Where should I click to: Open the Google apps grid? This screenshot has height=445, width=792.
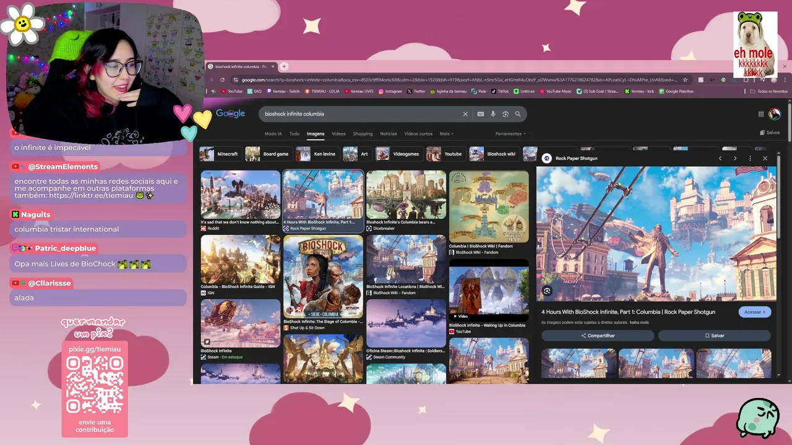coord(761,114)
